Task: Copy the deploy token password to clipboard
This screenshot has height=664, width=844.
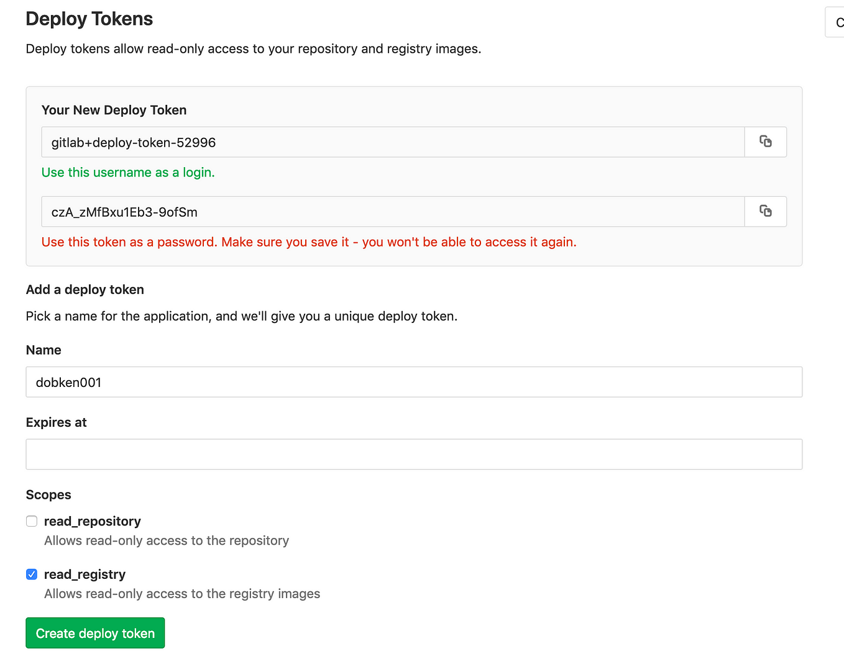Action: tap(766, 212)
